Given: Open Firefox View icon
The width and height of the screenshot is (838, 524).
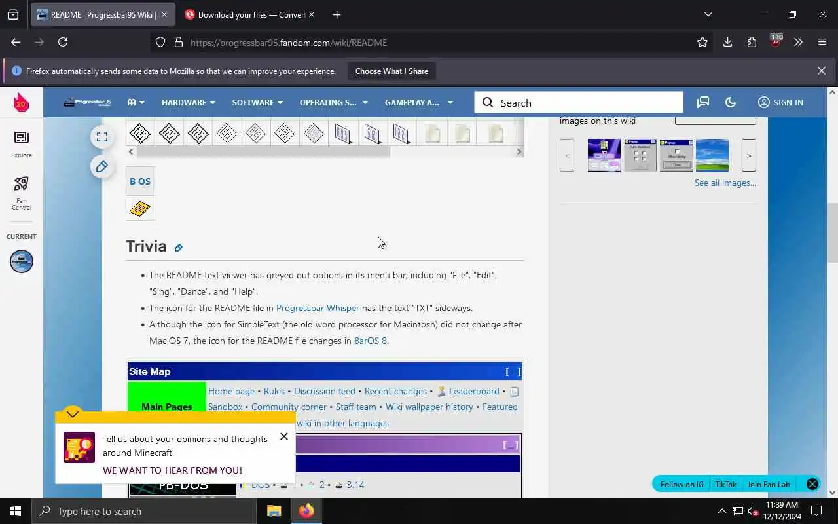Looking at the screenshot, I should pyautogui.click(x=13, y=14).
